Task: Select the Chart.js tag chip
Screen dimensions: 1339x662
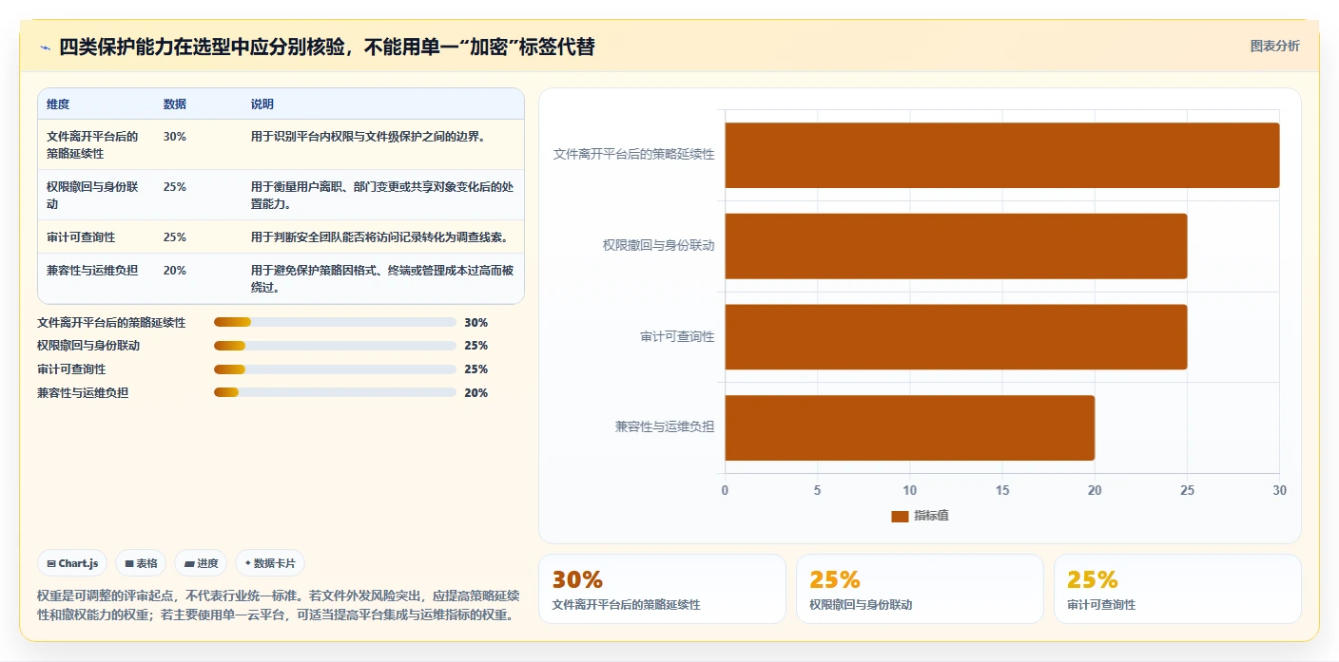Action: [x=73, y=563]
